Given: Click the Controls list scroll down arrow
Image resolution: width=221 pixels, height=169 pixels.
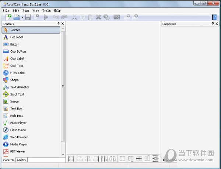Looking at the screenshot, I should coord(63,155).
